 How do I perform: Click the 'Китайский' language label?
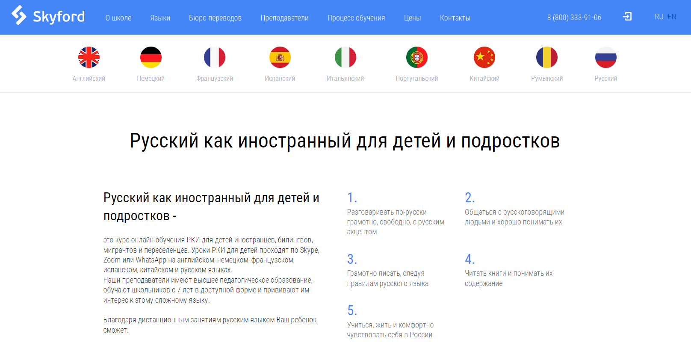point(484,79)
